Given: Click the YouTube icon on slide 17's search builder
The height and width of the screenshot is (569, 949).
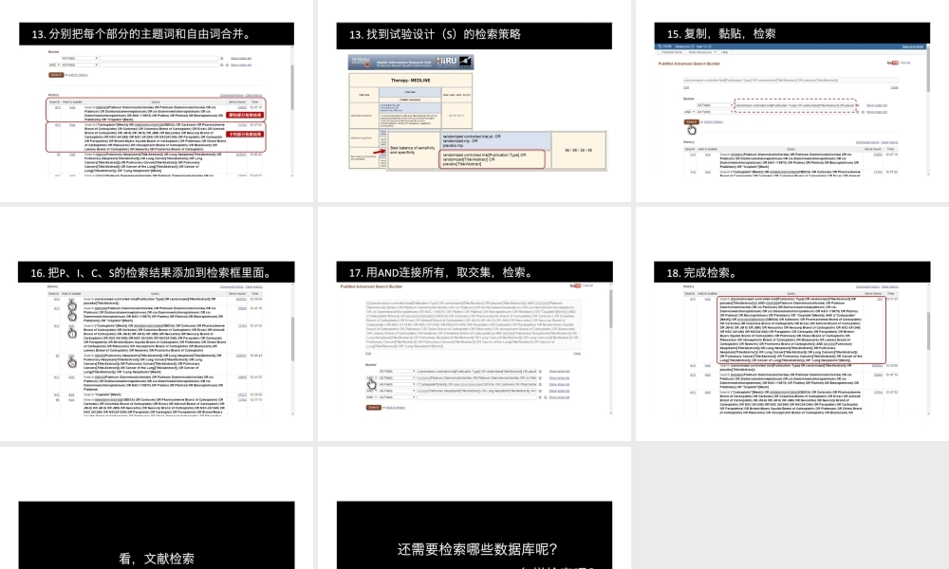Looking at the screenshot, I should (576, 284).
